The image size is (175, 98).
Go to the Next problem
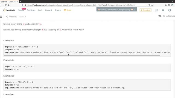[23, 17]
